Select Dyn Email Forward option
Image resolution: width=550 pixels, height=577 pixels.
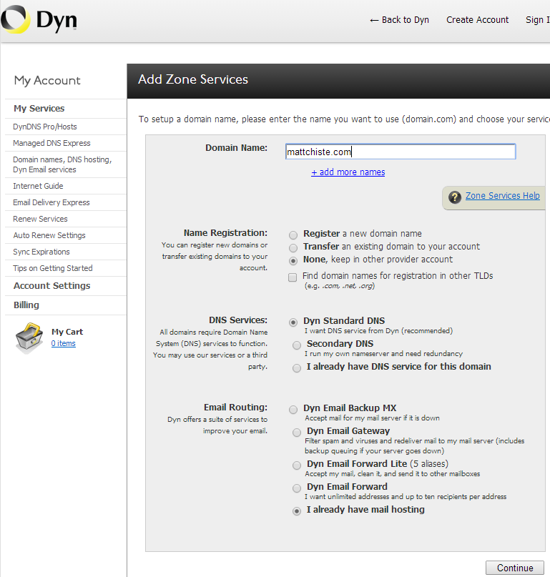click(297, 488)
